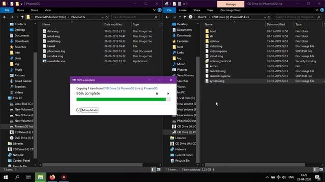Image resolution: width=325 pixels, height=182 pixels.
Task: Open the PhoenixOS destination link in dialog
Action: 151,88
